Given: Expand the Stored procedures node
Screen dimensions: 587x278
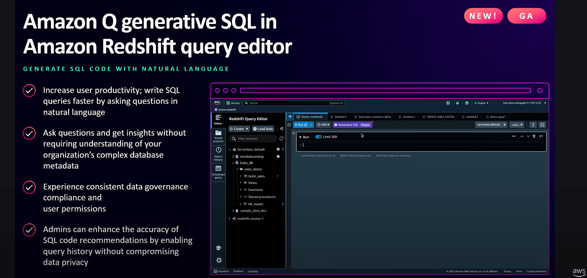Looking at the screenshot, I should 241,197.
